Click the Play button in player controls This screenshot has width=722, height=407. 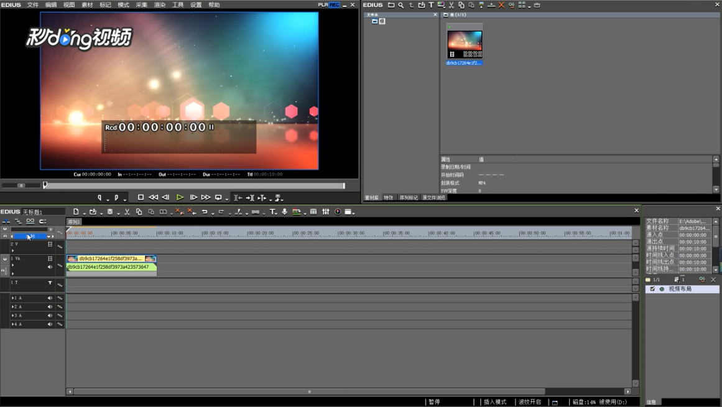pos(180,197)
